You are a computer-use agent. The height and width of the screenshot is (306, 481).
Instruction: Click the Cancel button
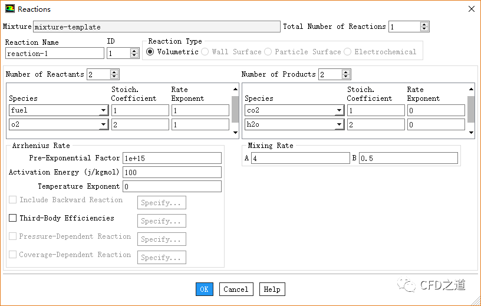click(236, 289)
